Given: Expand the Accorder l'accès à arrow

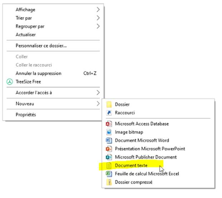Looking at the screenshot, I should click(98, 92).
